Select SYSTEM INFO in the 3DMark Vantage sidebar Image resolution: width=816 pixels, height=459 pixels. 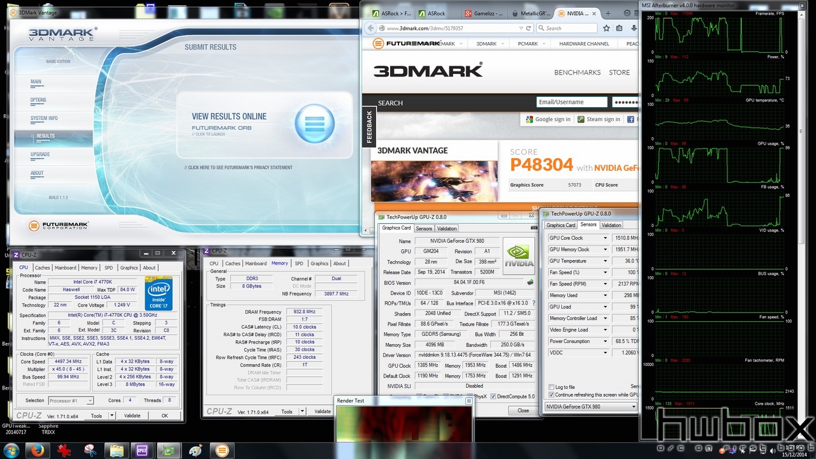pyautogui.click(x=44, y=118)
